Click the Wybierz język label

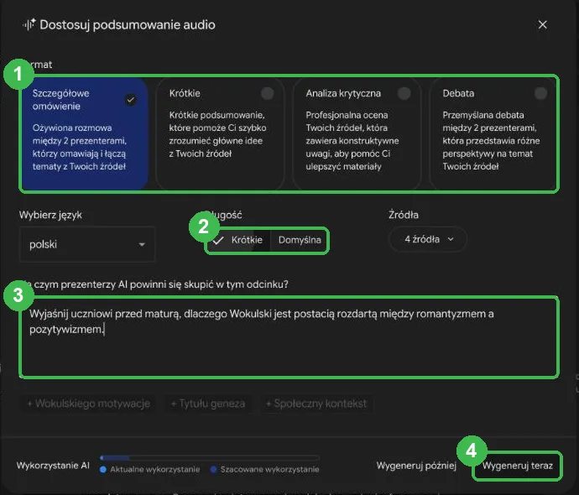50,215
